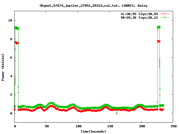
Task: Click the 8 tick label on y-axis
Action: 11,39
